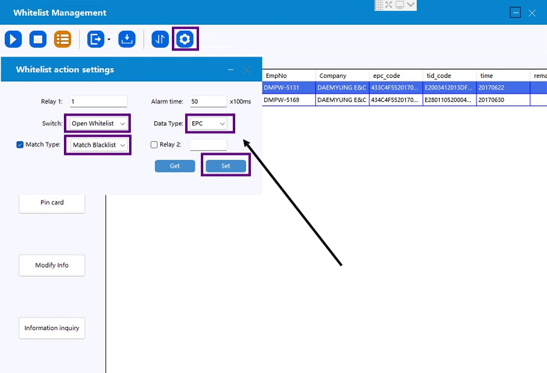This screenshot has width=547, height=373.
Task: Click the download to tray icon
Action: pyautogui.click(x=127, y=39)
